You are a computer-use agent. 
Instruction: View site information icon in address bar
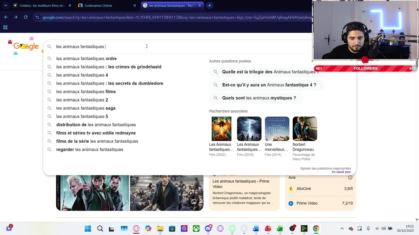tap(37, 17)
